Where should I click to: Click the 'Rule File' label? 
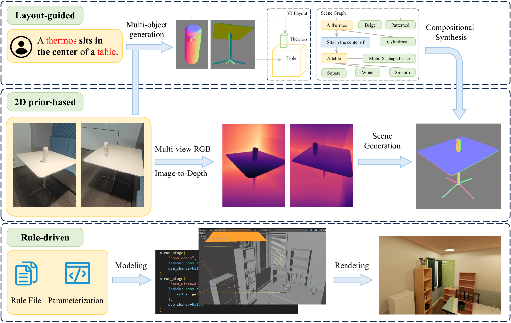[26, 301]
